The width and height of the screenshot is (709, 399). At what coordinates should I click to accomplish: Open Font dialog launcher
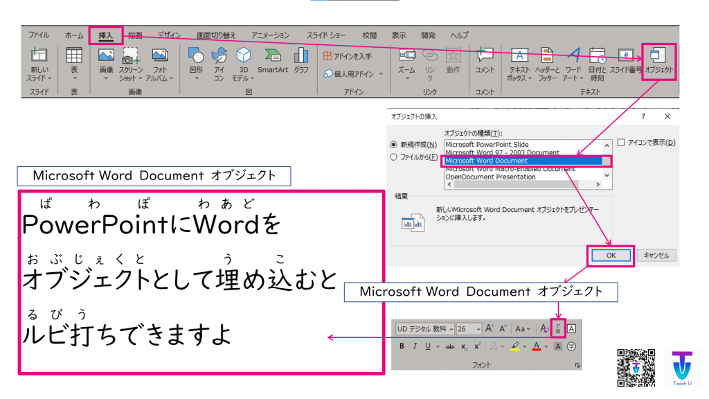pos(577,365)
